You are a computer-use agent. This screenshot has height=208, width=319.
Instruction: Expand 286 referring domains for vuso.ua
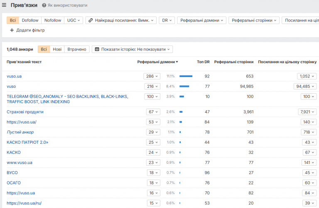152,76
